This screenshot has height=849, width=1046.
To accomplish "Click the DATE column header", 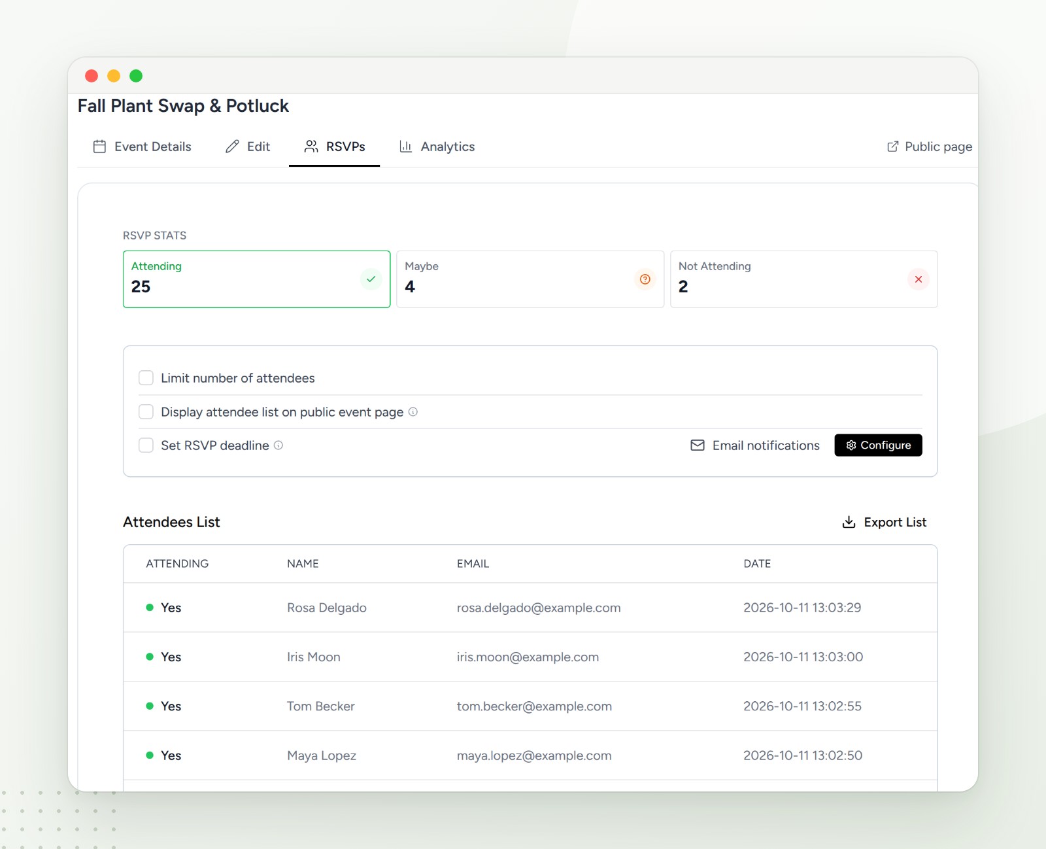I will (757, 564).
